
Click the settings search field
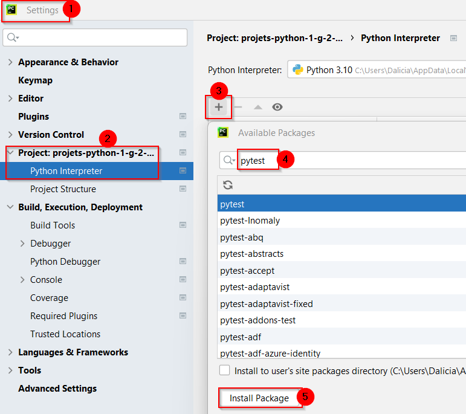click(100, 37)
